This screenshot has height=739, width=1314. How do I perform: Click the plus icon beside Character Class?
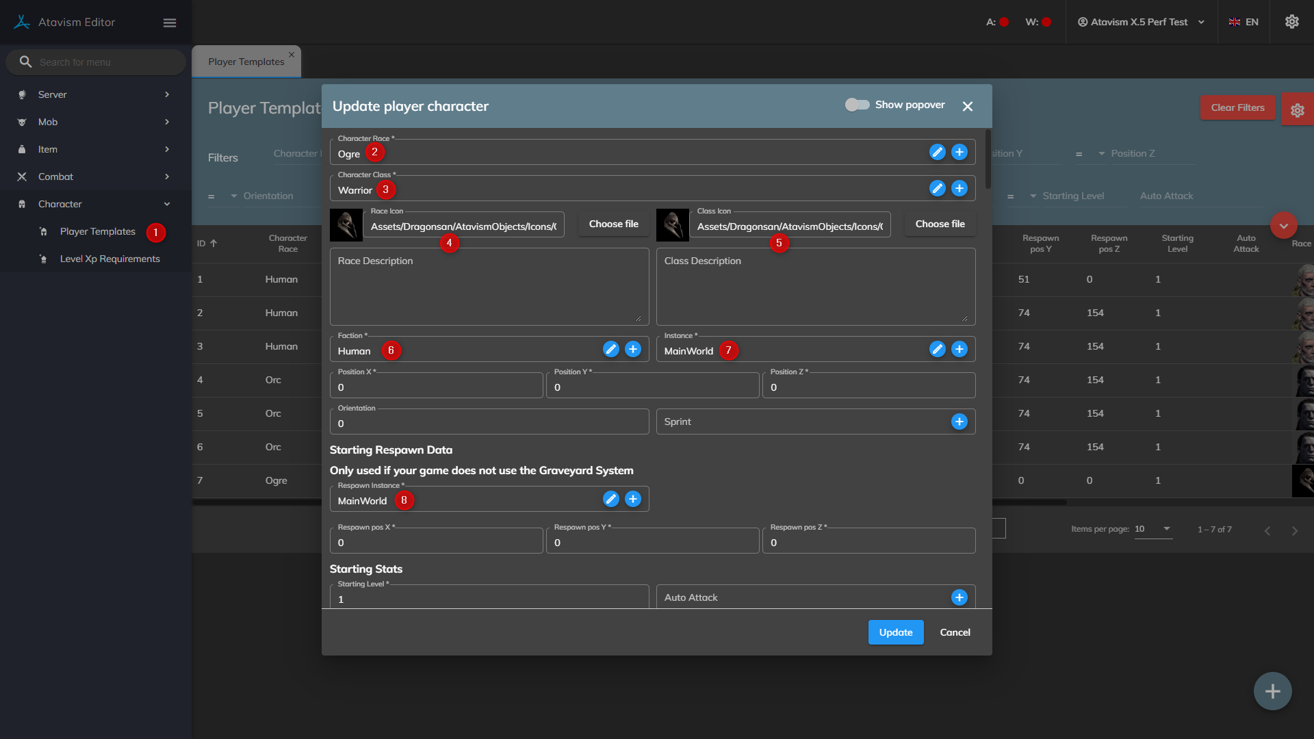coord(959,188)
